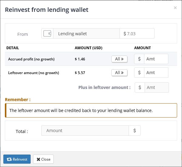182x167 pixels.
Task: Click the dollar icon next to Total amount
Action: [x=135, y=131]
